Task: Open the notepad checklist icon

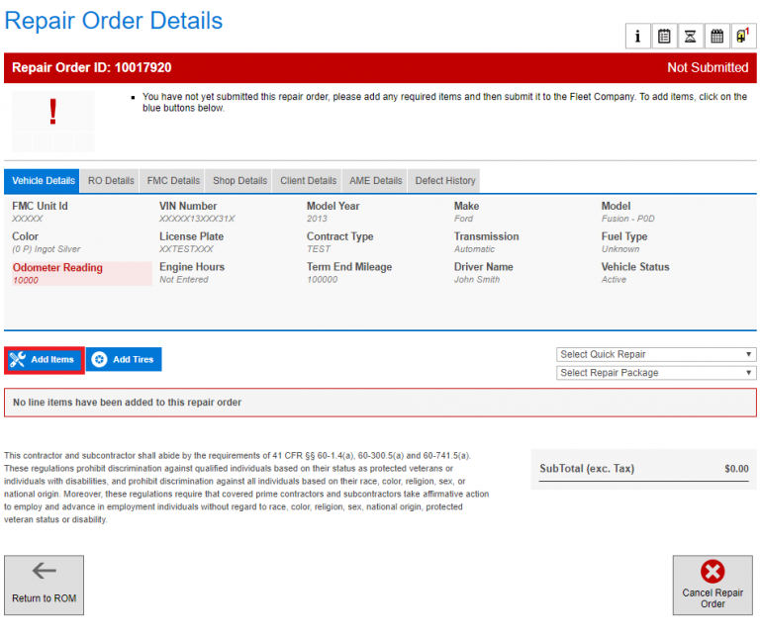Action: 664,37
